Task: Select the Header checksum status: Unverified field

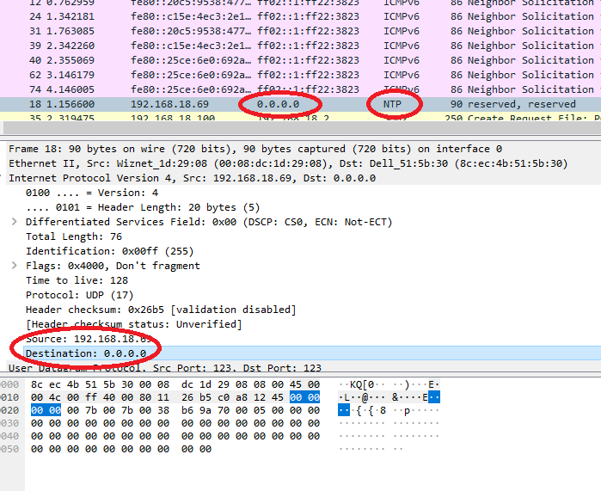Action: point(134,324)
